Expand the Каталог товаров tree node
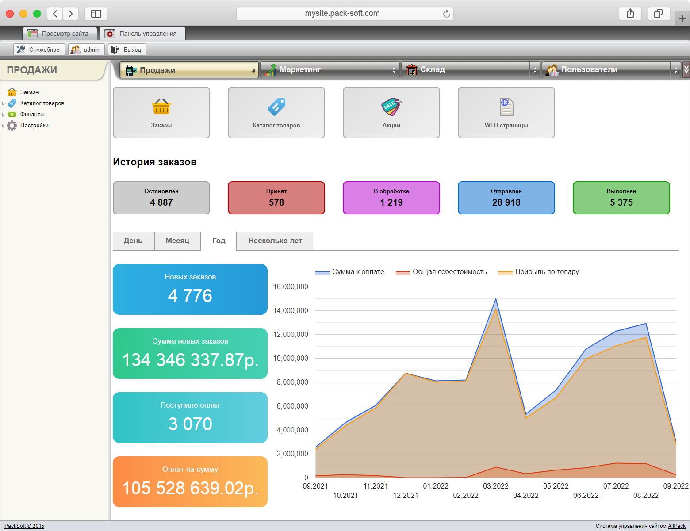Viewport: 690px width, 531px height. click(x=4, y=103)
